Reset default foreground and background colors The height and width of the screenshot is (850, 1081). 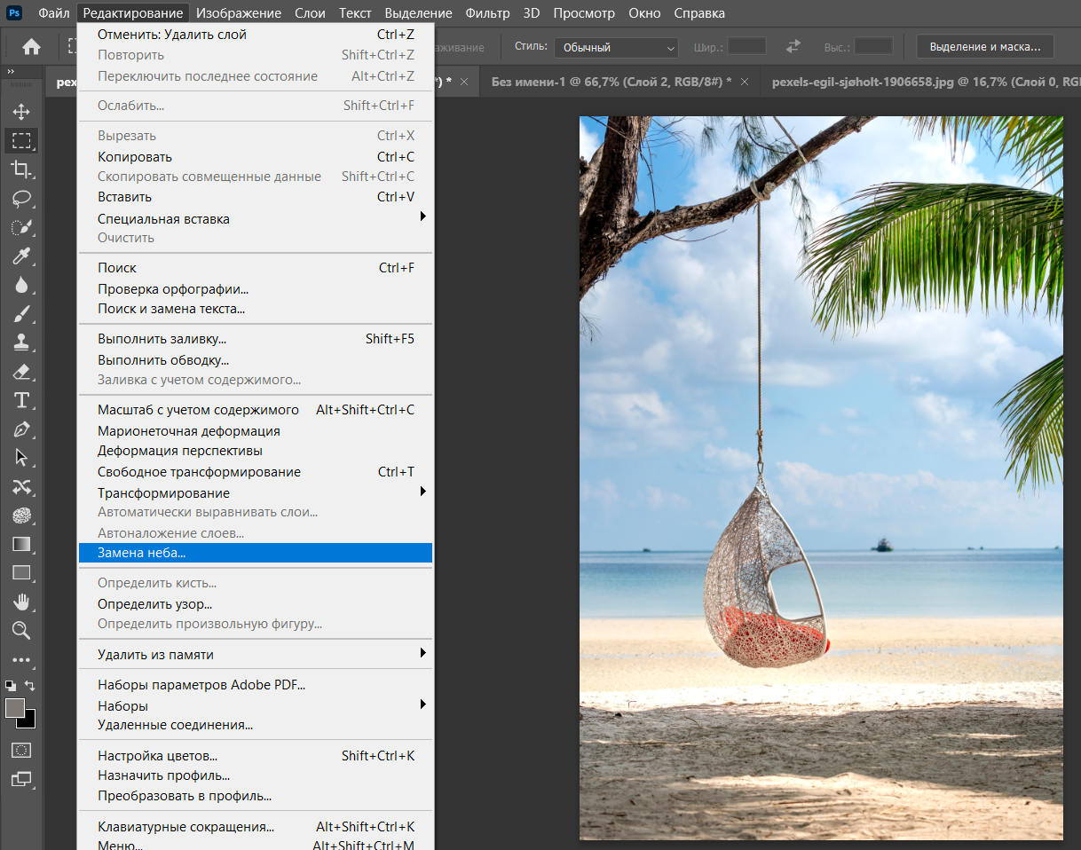(x=10, y=686)
